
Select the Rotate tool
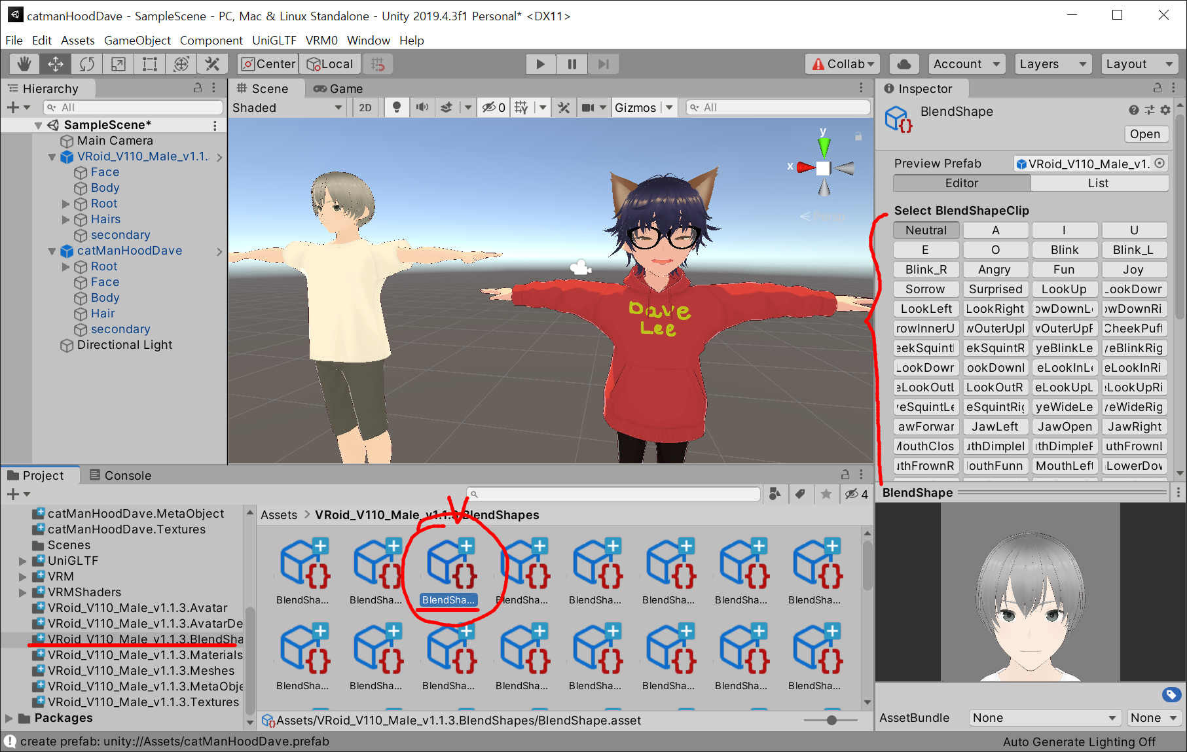87,64
